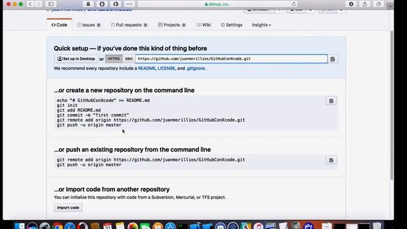Click the Safari address bar showing GitHub, Inc.
The image size is (407, 229).
(217, 4)
